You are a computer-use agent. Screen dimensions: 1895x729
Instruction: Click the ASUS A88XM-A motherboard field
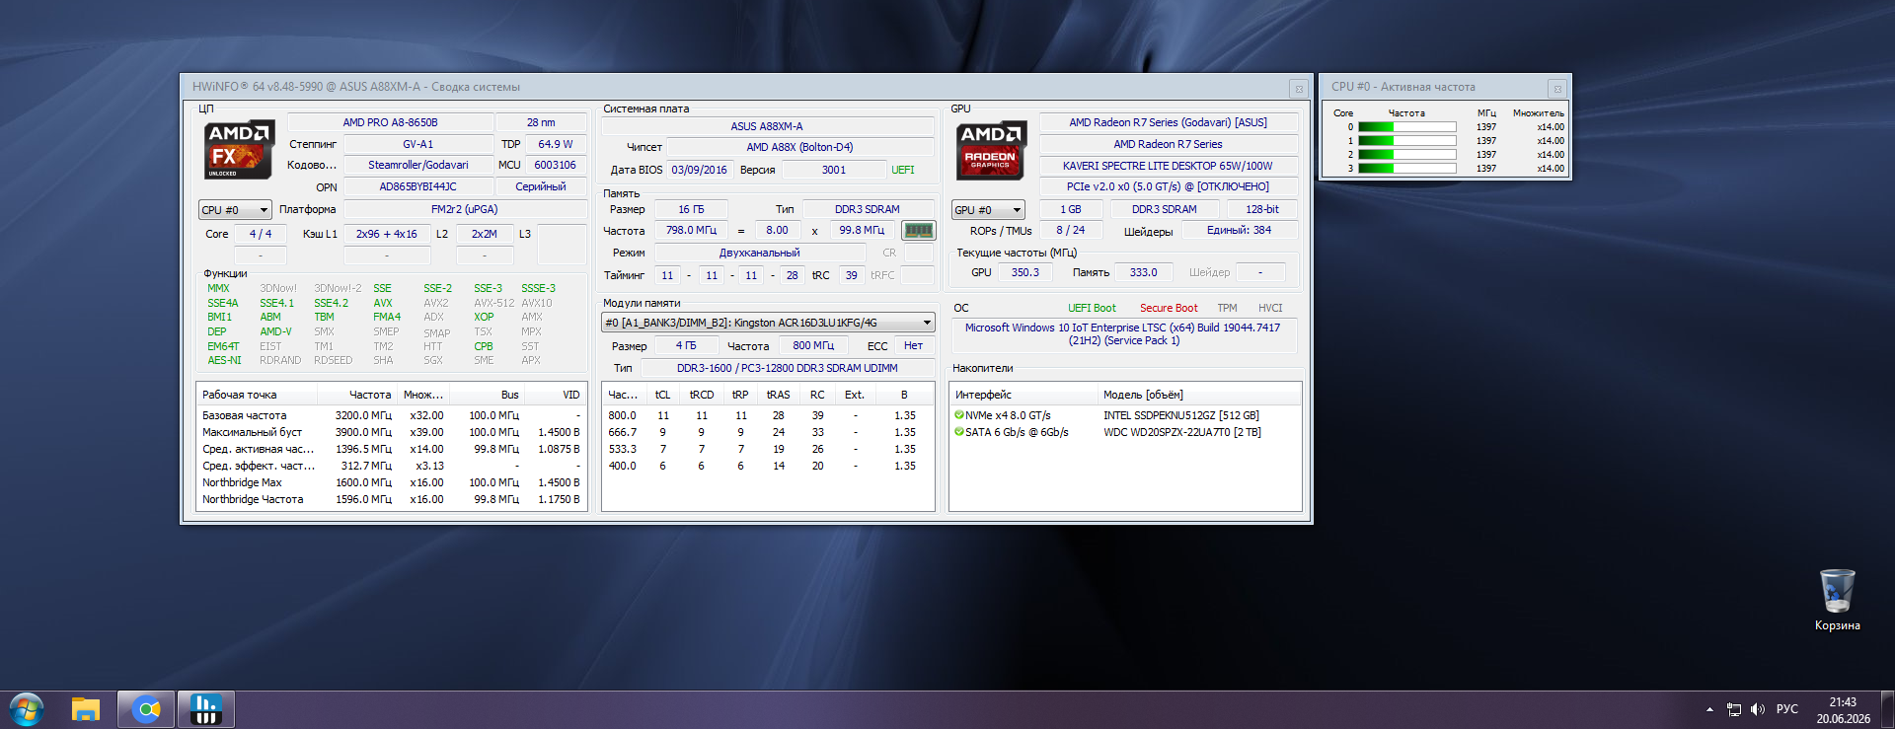pyautogui.click(x=767, y=126)
